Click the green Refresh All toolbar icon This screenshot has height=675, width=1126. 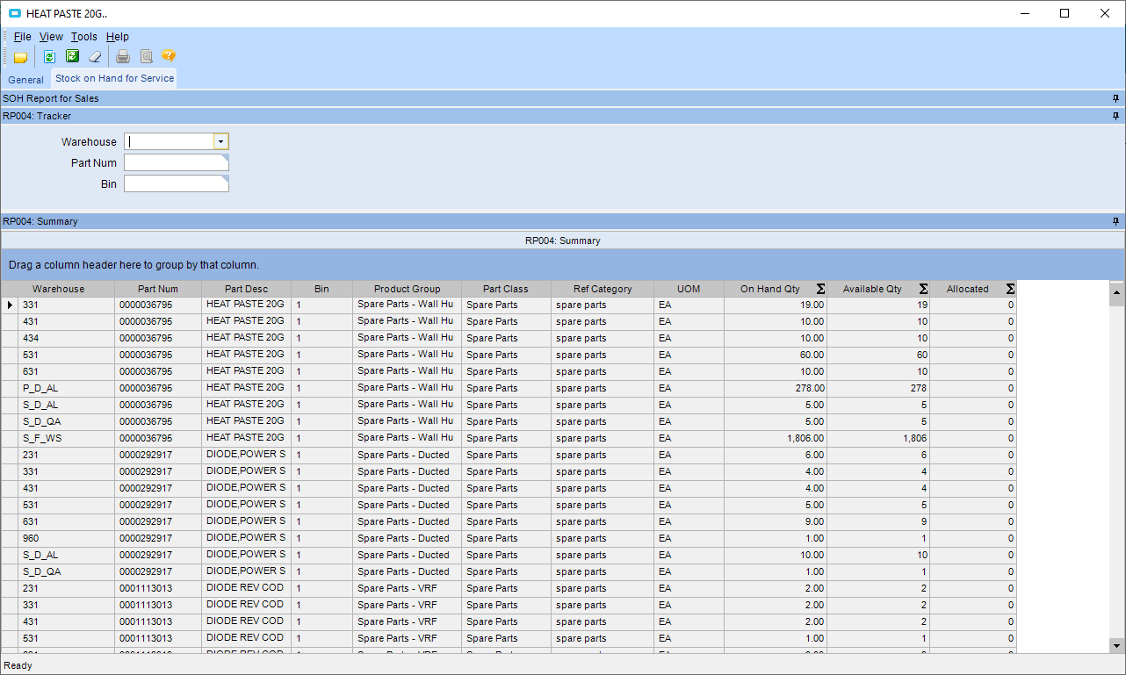[72, 57]
